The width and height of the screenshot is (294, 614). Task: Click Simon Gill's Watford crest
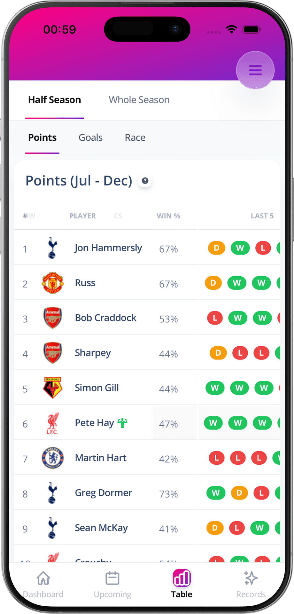click(x=52, y=388)
